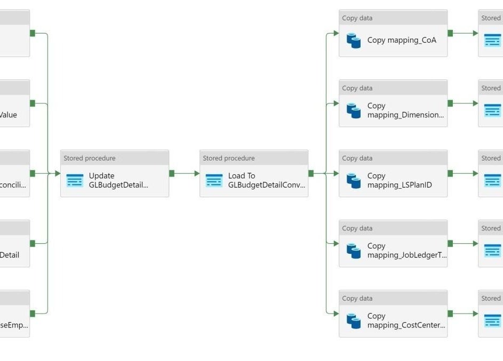Click the database icon in Copy mapping_Dimension activity
503x361 pixels.
[x=354, y=110]
